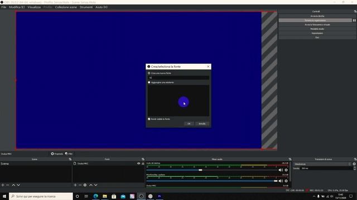The height and width of the screenshot is (200, 357).
Task: Undock the Mixer audio panel with its pop-out icon
Action: pyautogui.click(x=290, y=159)
